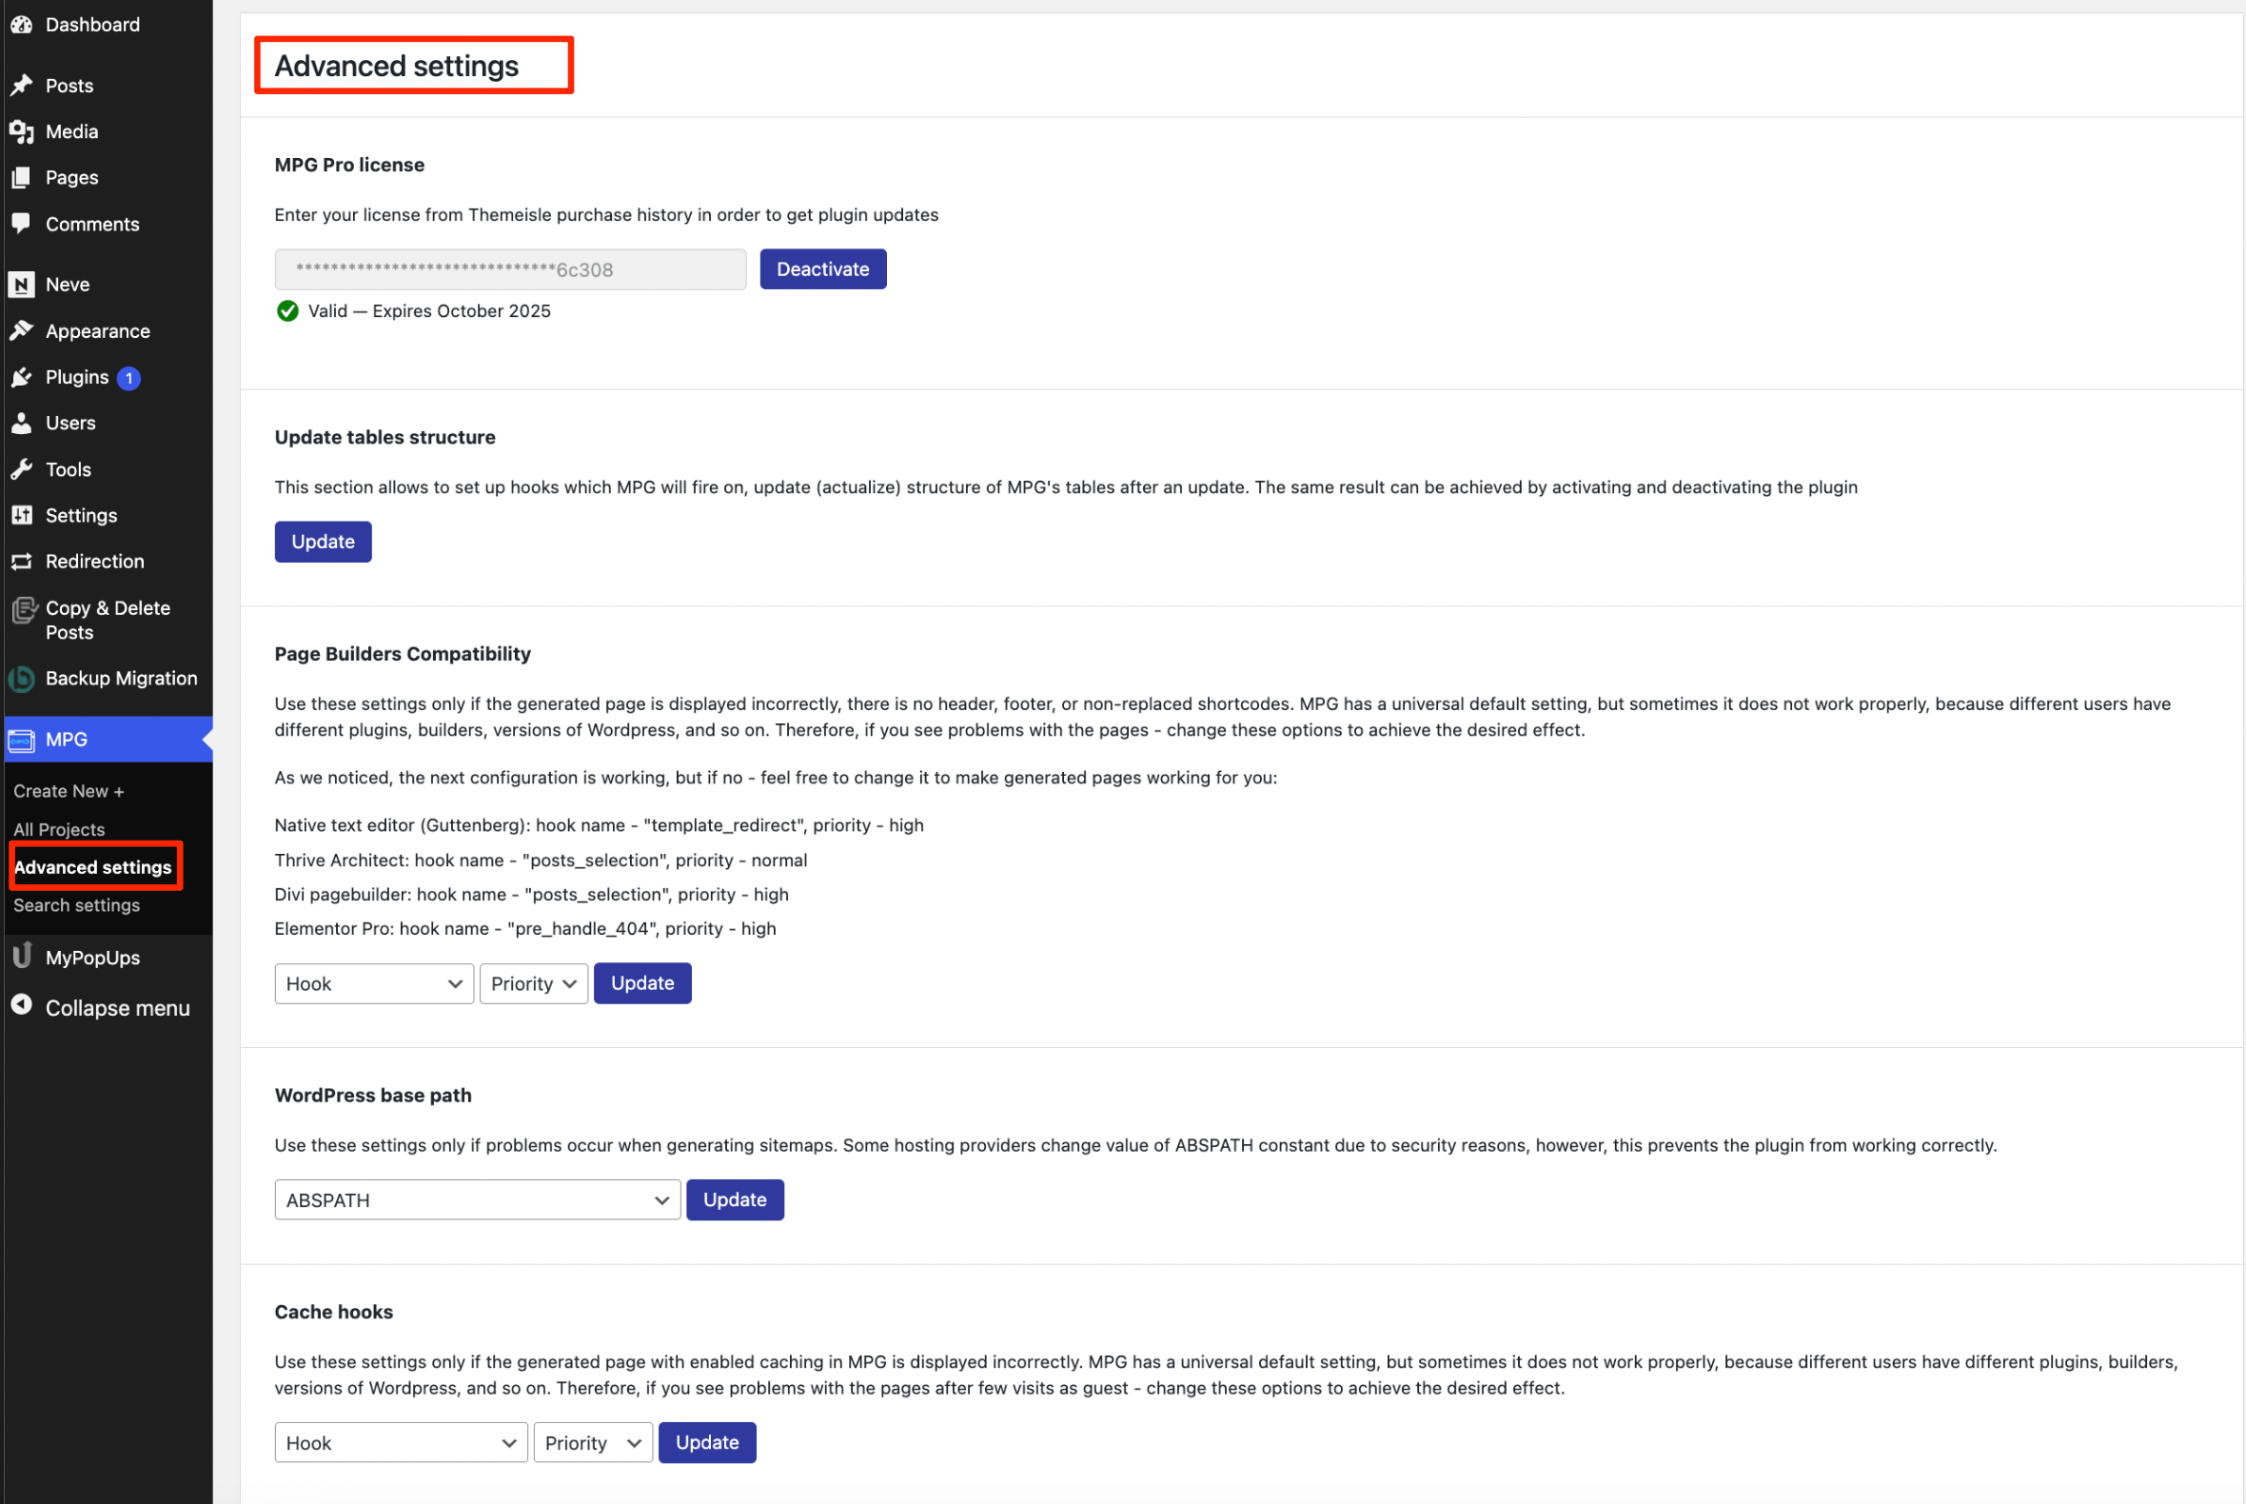Open Search settings submenu item
Viewport: 2246px width, 1504px height.
77,905
